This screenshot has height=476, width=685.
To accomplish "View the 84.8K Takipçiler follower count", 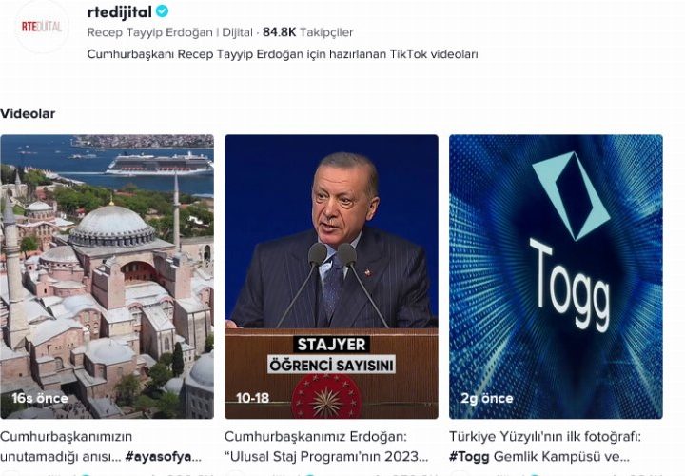I will pyautogui.click(x=308, y=32).
